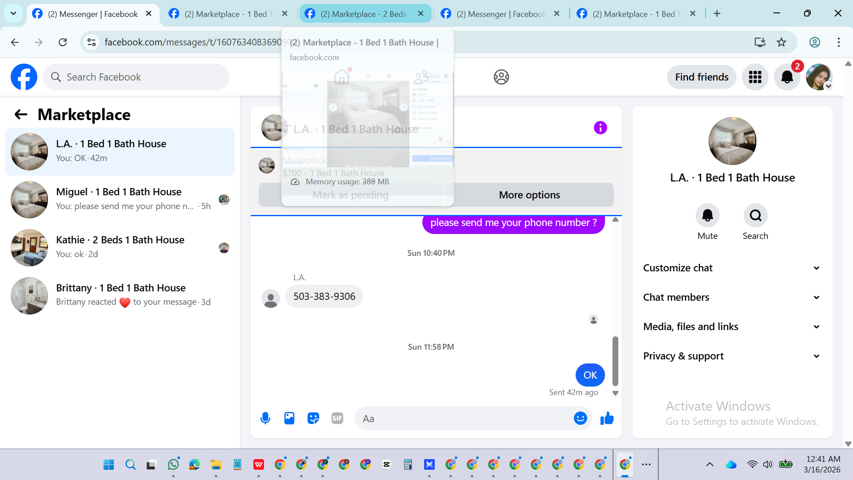Open taskbar overflow three dots
Viewport: 853px width, 480px height.
point(646,464)
